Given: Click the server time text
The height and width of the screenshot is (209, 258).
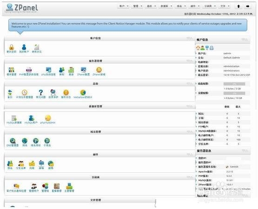Looking at the screenshot, I should [218, 14].
